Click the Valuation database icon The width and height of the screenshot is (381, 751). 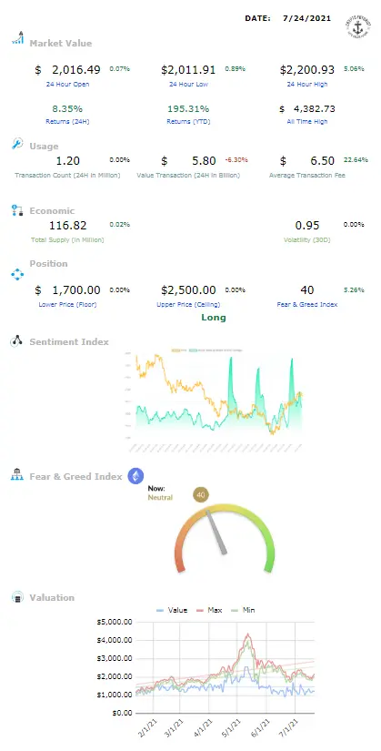(x=17, y=597)
